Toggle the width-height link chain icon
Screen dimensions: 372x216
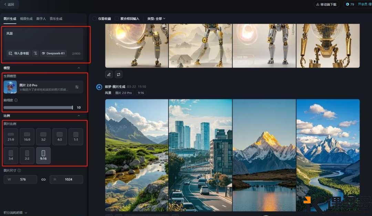[43, 180]
